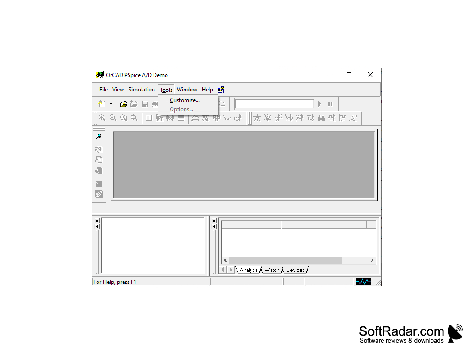This screenshot has height=355, width=474.
Task: Click the tab strip scroll-right arrow
Action: pyautogui.click(x=231, y=270)
